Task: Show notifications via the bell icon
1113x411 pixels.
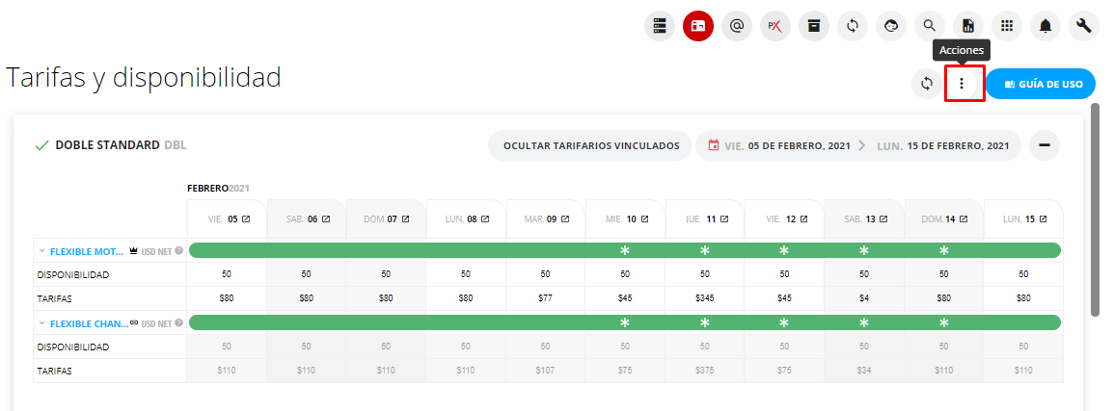Action: 1045,26
